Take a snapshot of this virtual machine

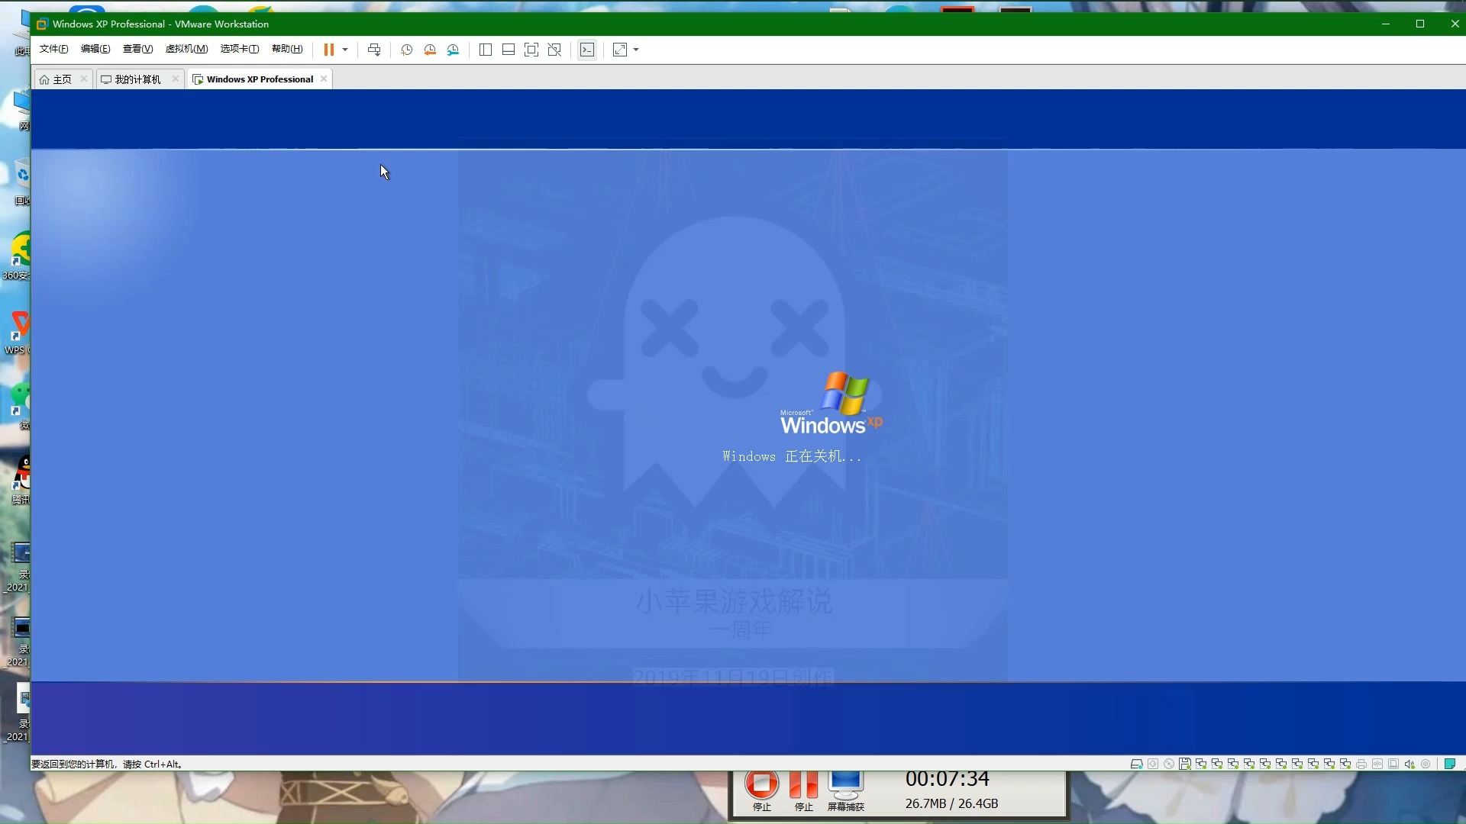(x=407, y=50)
